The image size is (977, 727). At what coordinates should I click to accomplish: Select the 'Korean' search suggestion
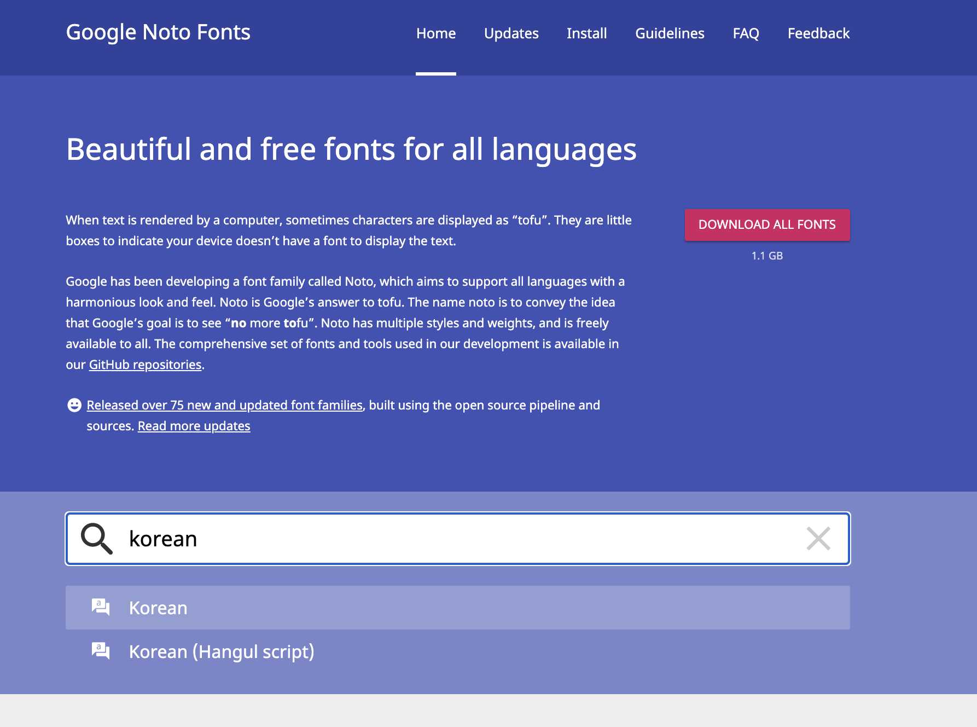[x=458, y=608]
